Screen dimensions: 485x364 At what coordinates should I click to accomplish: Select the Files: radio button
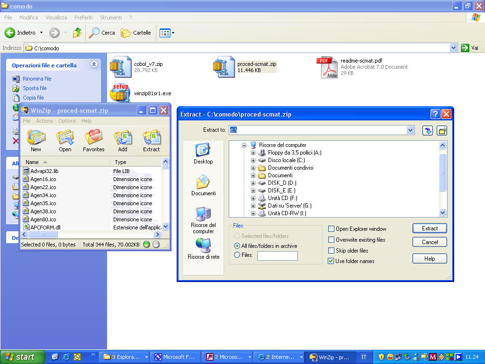[237, 255]
